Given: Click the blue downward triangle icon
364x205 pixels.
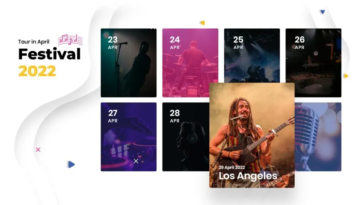Looking at the screenshot, I should coord(323,12).
